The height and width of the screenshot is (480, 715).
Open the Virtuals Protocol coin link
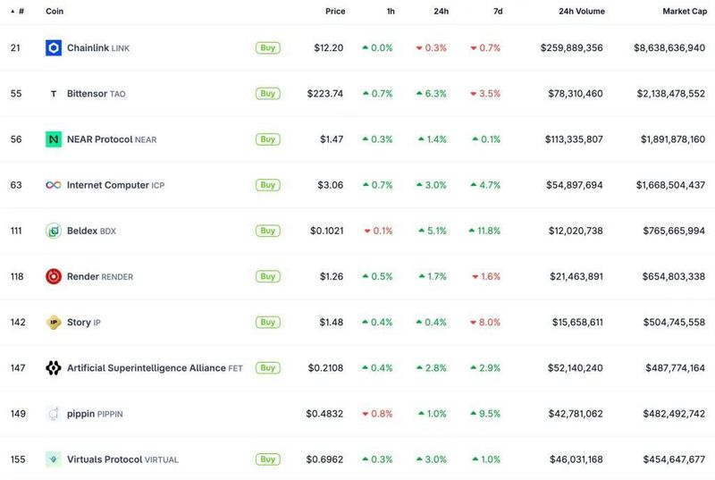pos(105,459)
